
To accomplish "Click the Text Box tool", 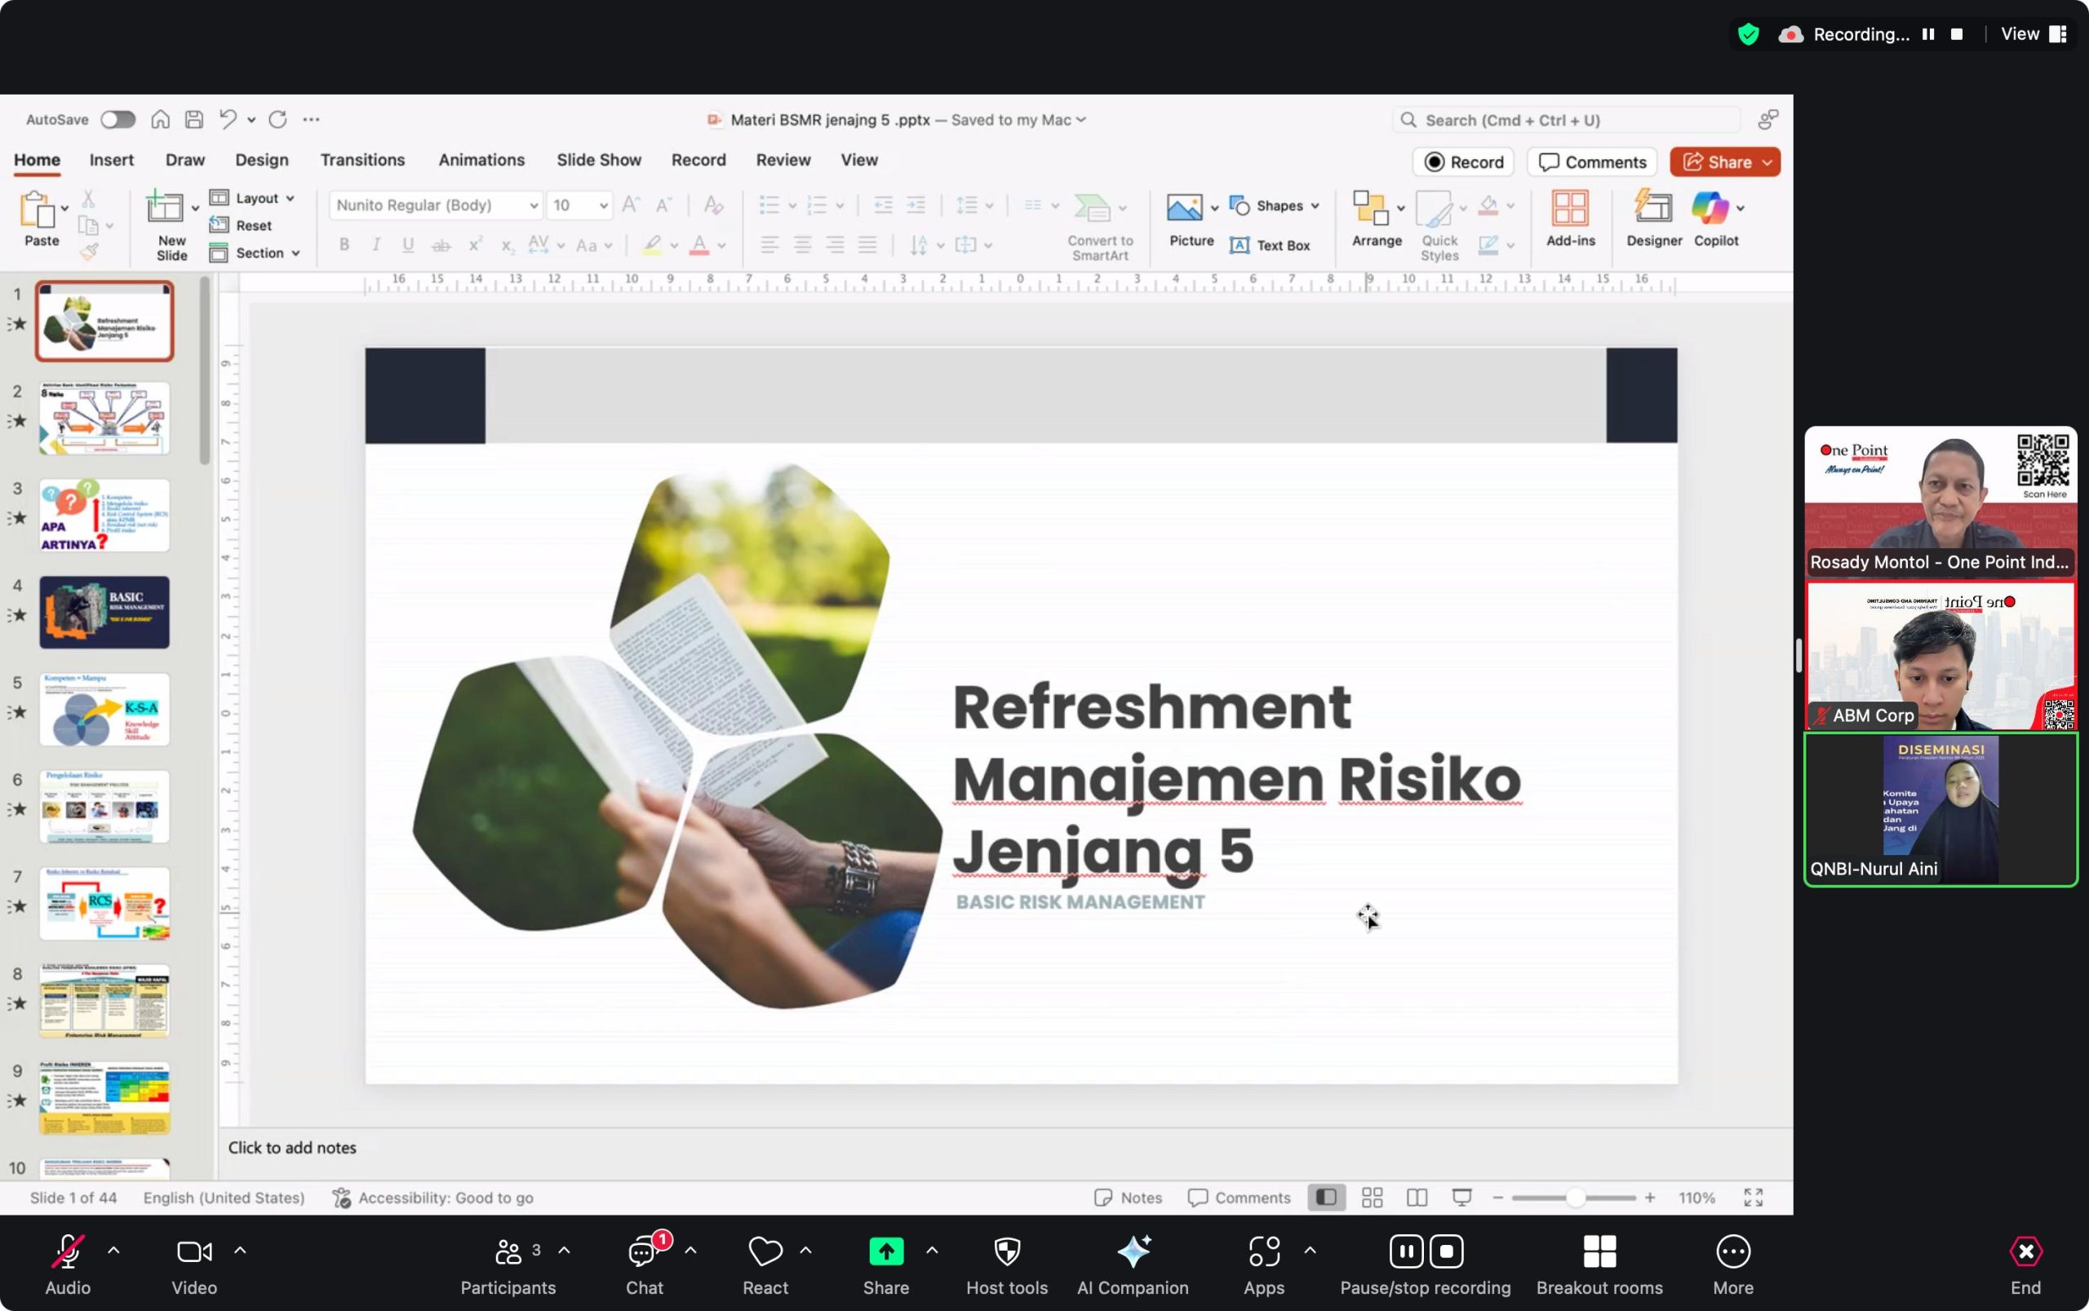I will [x=1271, y=246].
